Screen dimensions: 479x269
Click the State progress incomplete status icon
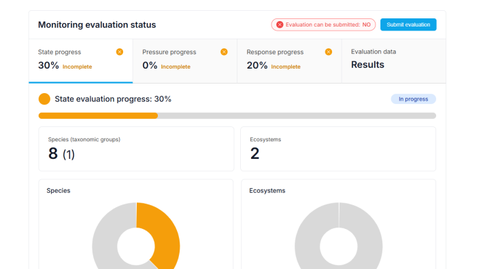click(120, 52)
